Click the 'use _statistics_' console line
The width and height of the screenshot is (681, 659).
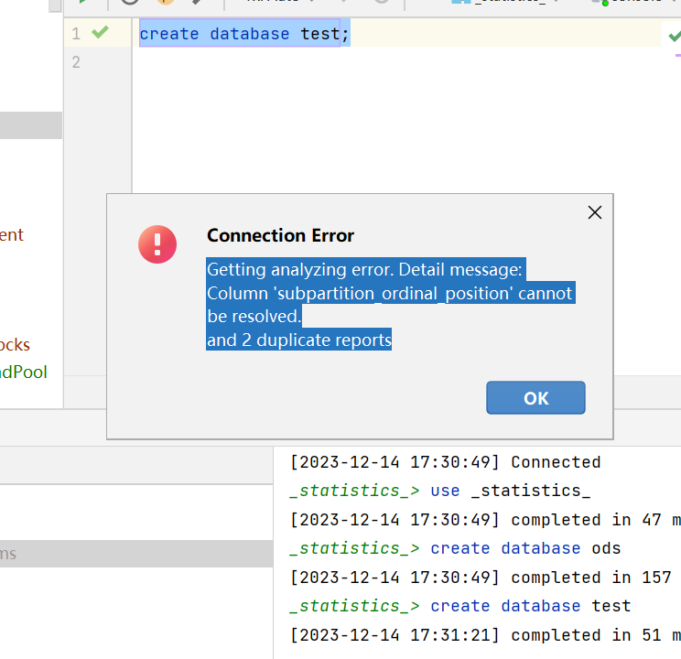click(x=440, y=491)
